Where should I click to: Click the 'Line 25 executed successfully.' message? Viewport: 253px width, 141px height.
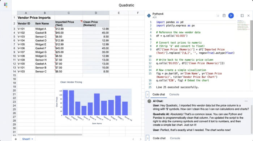177,87
